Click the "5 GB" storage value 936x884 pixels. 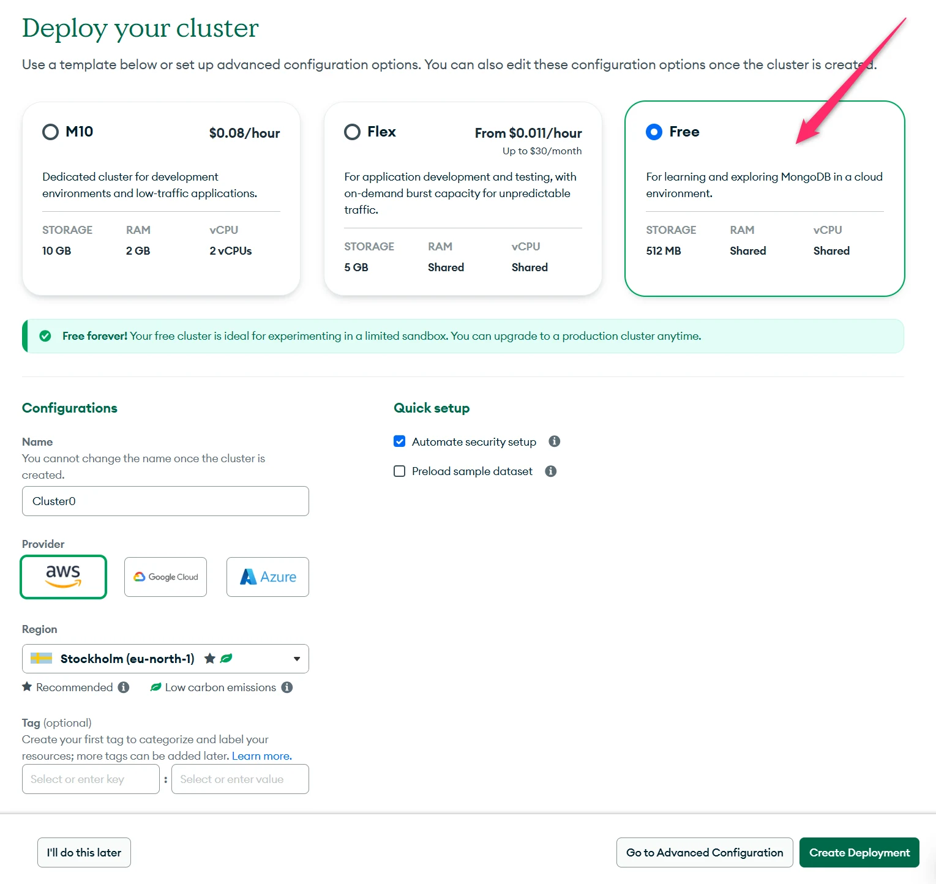point(356,268)
